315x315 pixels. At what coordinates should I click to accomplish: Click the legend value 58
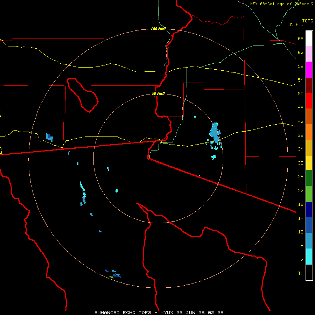(301, 66)
